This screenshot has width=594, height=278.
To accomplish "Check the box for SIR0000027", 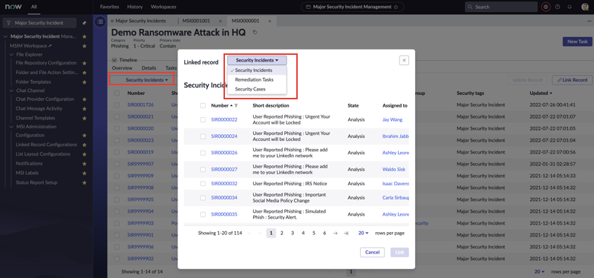I will tap(203, 170).
